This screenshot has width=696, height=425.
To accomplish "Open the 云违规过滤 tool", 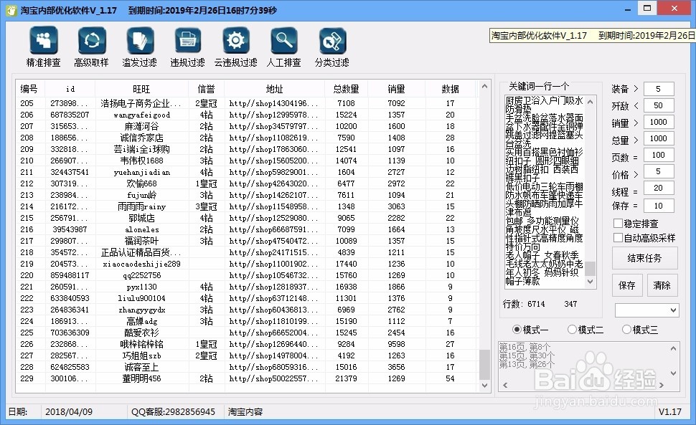I will click(235, 47).
